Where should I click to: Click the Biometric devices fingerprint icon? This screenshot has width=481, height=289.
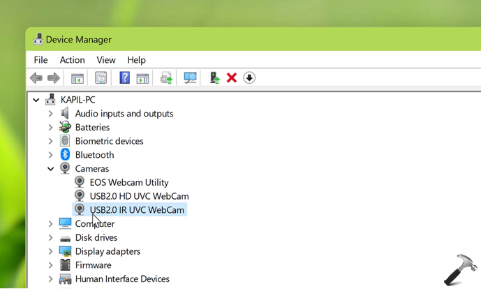click(x=65, y=141)
